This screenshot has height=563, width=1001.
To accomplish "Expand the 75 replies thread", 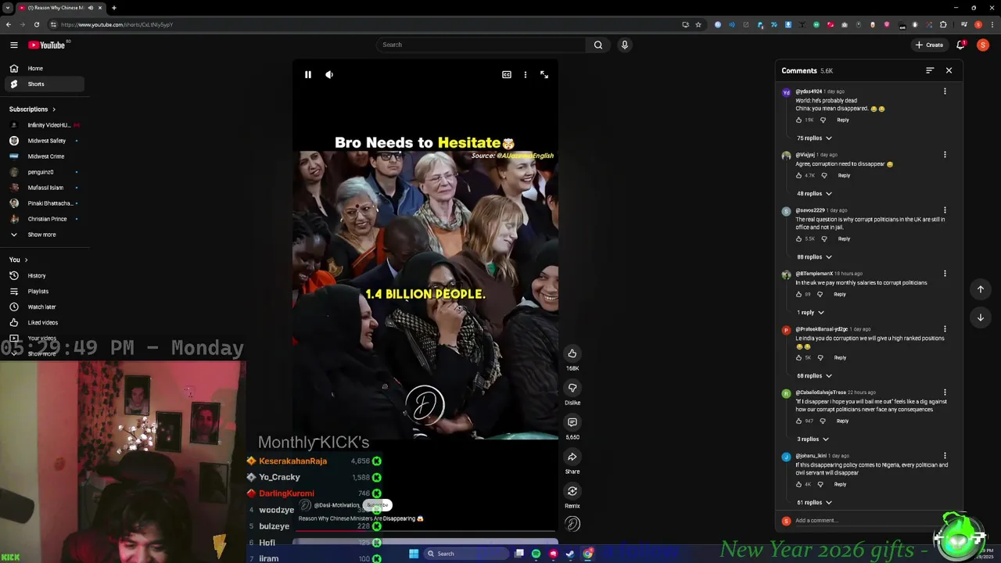I will coord(814,138).
